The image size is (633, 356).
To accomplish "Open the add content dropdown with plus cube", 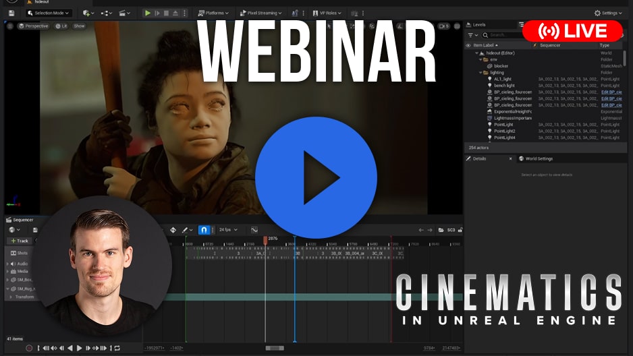I will (88, 13).
